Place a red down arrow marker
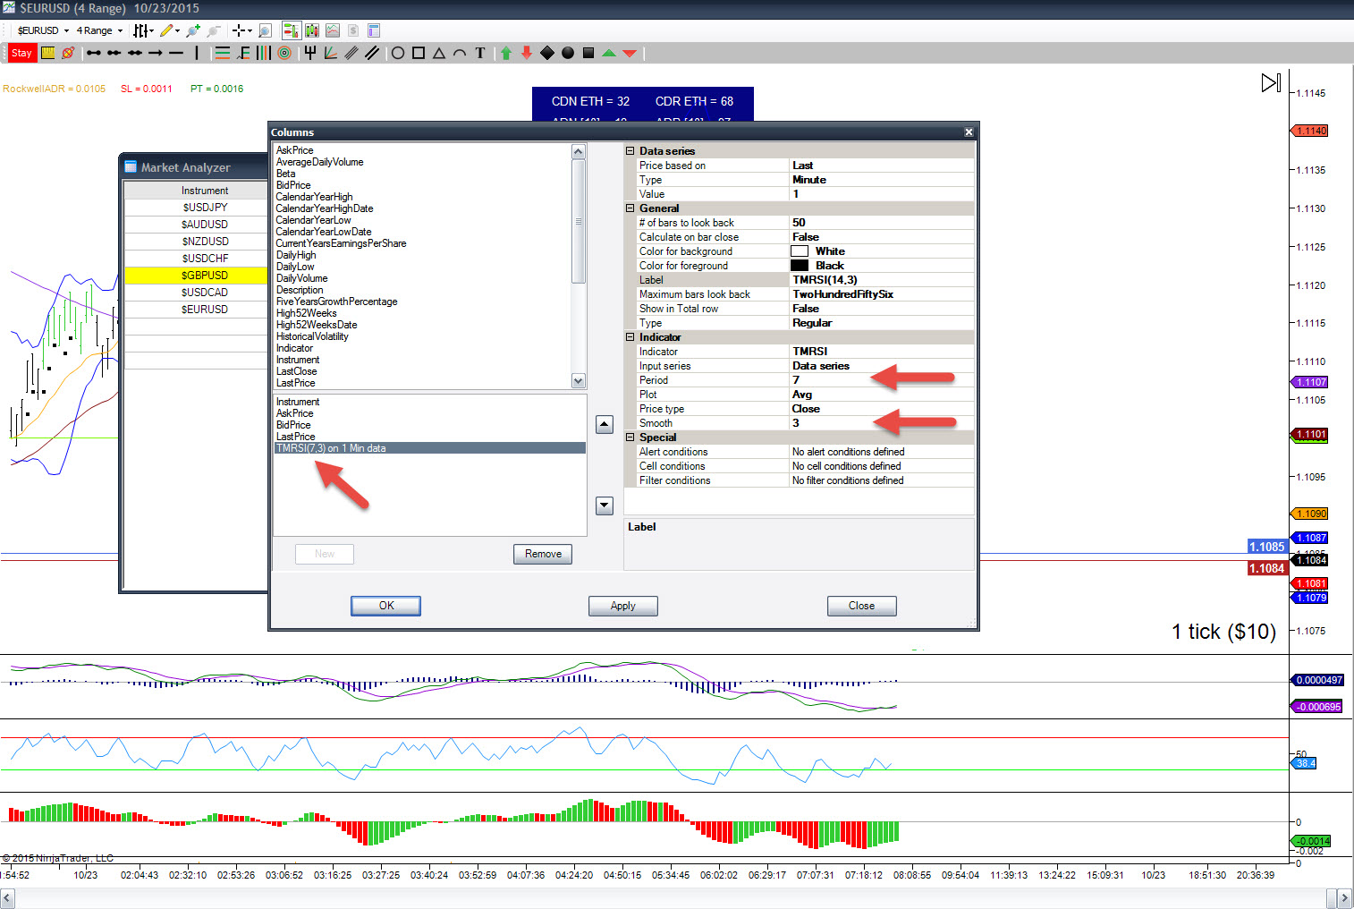 coord(527,53)
